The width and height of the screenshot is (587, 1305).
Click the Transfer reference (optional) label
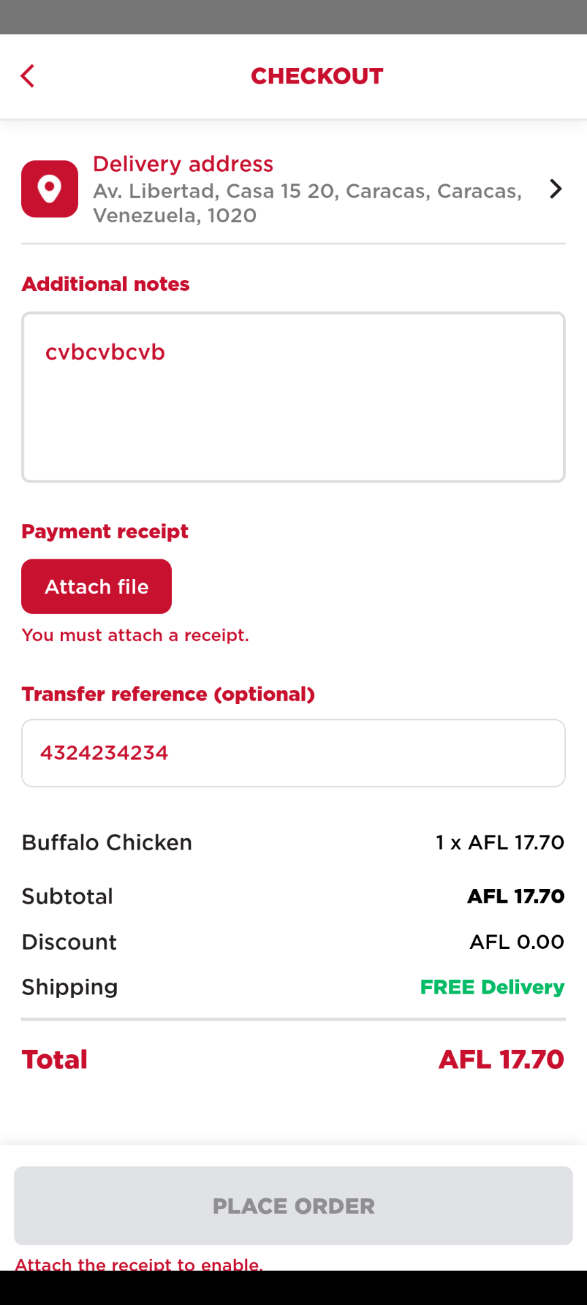click(x=168, y=694)
